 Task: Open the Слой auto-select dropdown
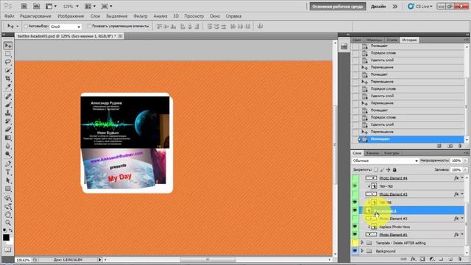(65, 26)
